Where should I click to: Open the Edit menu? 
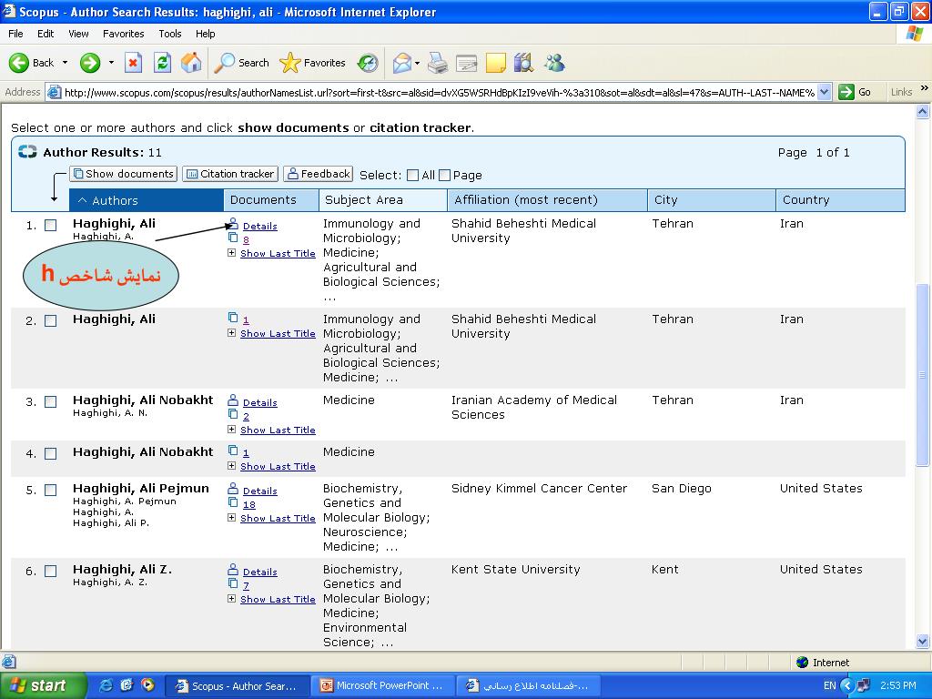46,34
